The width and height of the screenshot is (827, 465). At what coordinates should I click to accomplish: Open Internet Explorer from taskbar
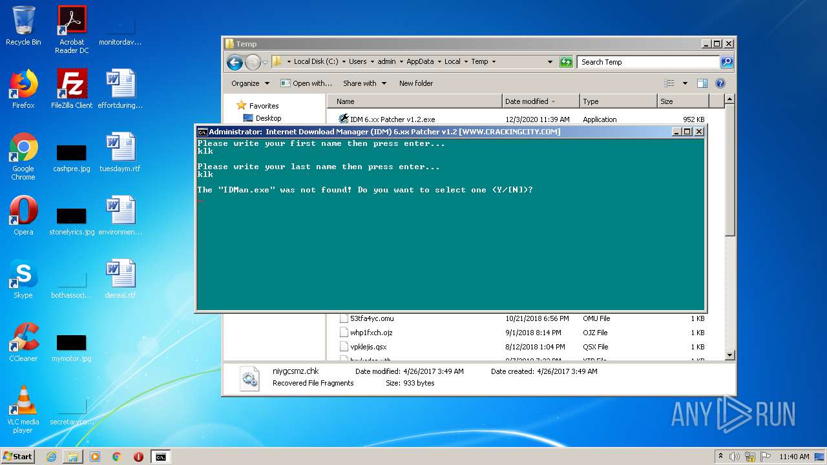click(51, 457)
